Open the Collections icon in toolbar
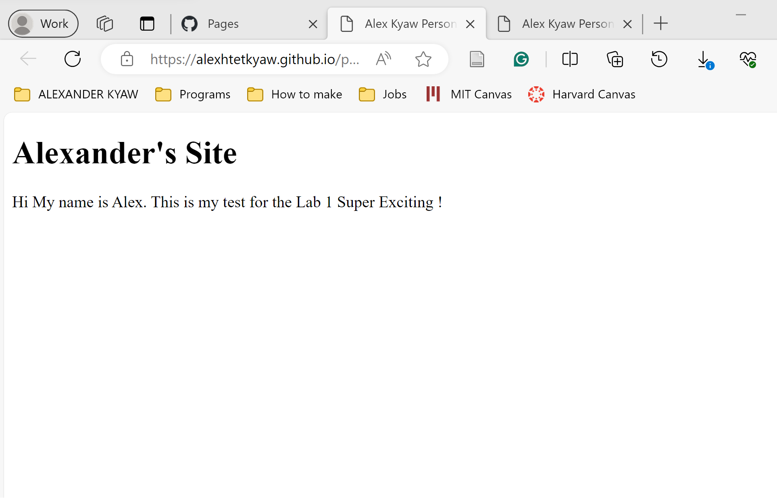The width and height of the screenshot is (777, 498). tap(615, 59)
